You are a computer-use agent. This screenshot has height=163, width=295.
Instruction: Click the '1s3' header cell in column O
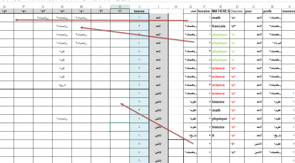pos(43,11)
